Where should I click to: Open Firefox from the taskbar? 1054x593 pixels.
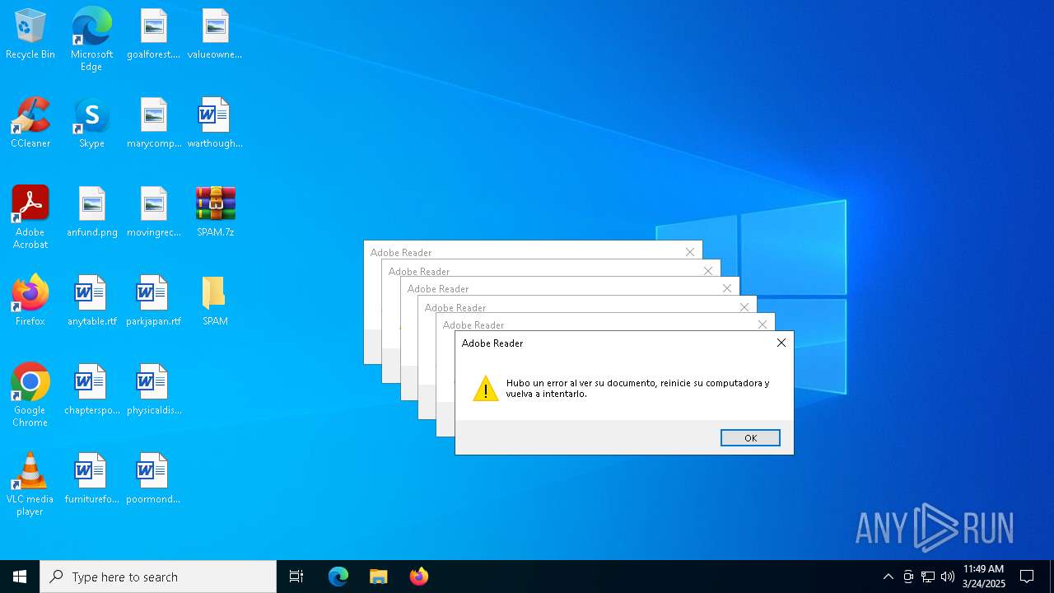click(418, 577)
